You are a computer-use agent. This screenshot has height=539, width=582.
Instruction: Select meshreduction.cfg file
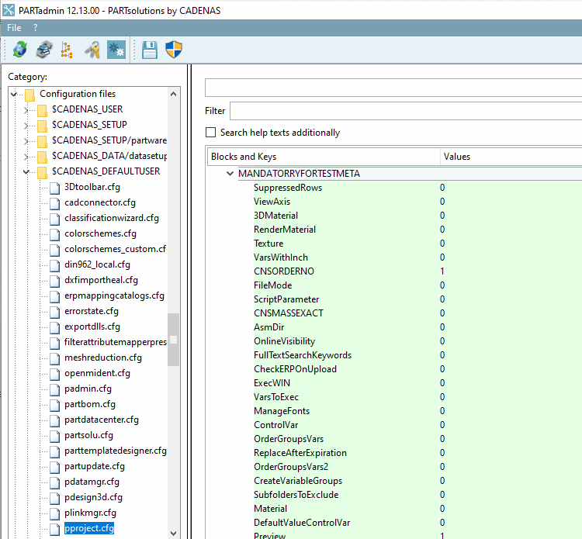[x=102, y=358]
